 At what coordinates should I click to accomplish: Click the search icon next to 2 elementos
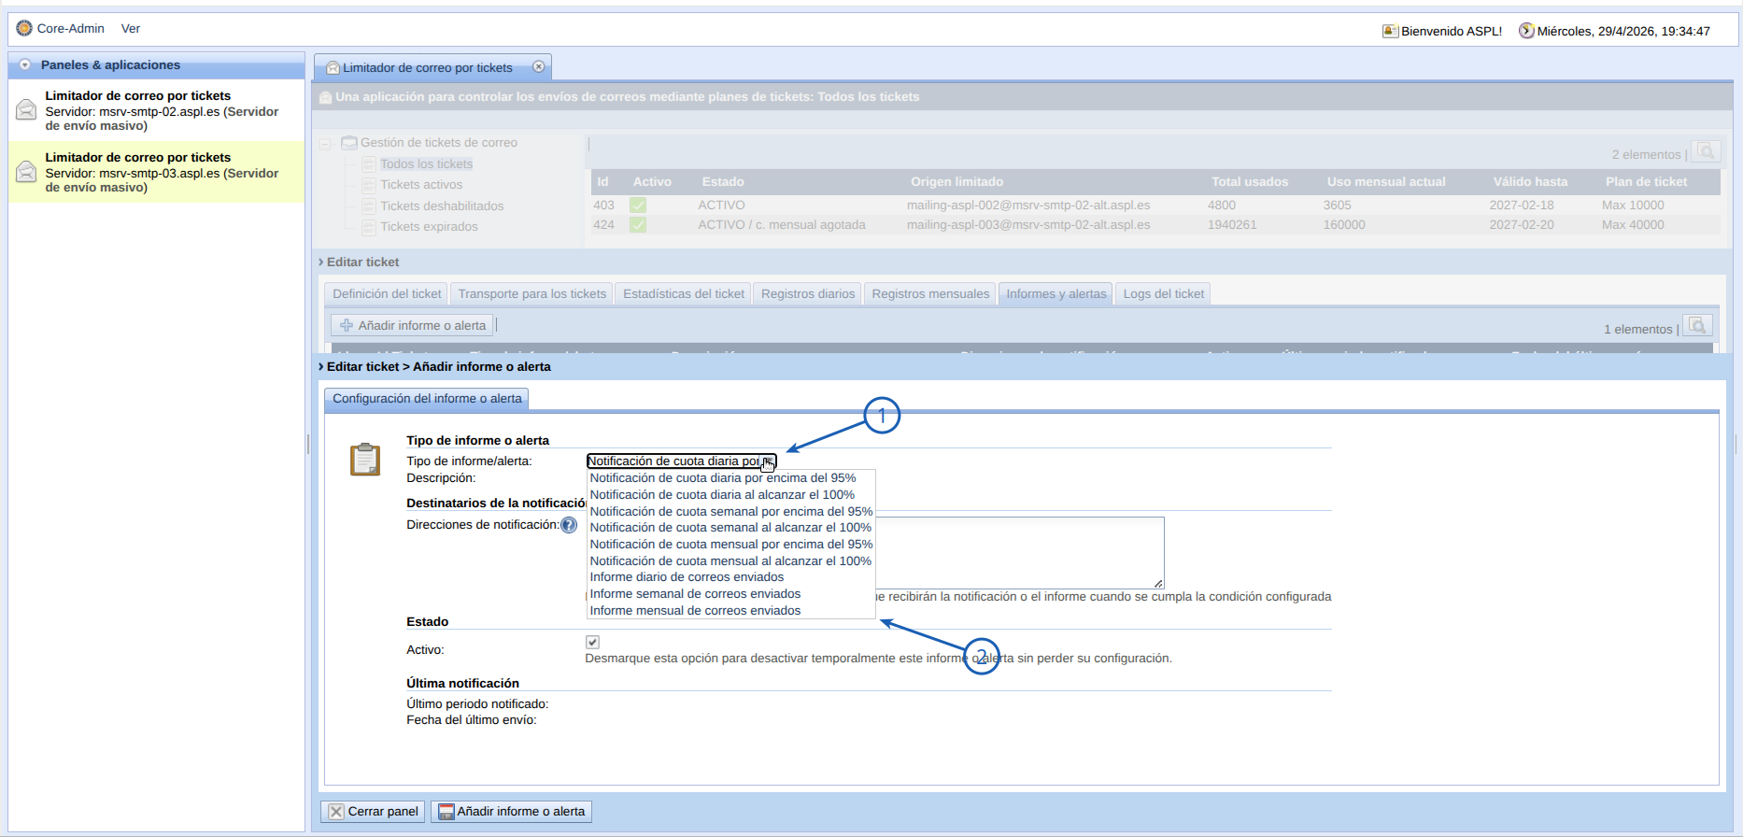tap(1706, 152)
